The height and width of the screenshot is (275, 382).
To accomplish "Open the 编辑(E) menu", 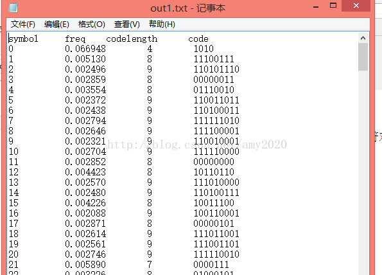I will (56, 24).
